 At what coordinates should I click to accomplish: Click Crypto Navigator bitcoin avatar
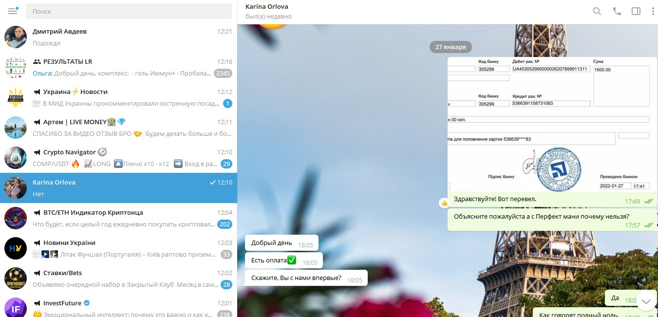[x=16, y=158]
